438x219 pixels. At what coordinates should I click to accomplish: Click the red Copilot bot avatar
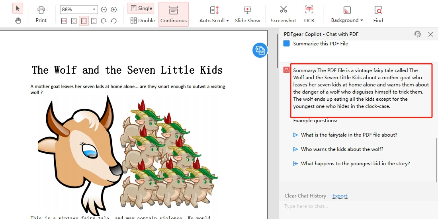pyautogui.click(x=286, y=70)
